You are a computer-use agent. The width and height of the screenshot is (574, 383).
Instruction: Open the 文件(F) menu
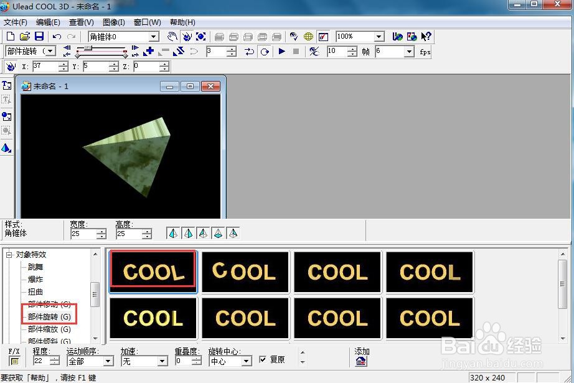pyautogui.click(x=16, y=22)
